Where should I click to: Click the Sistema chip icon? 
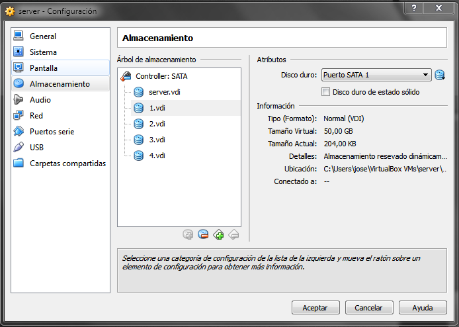(19, 52)
